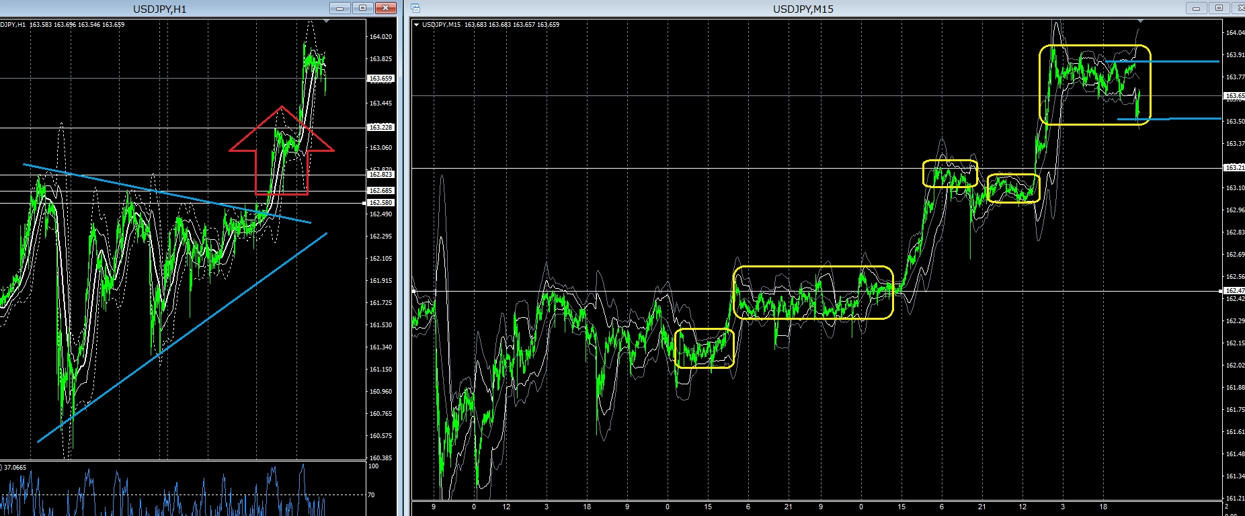
Task: Select the upper blue horizontal line on M15
Action: tap(1162, 61)
